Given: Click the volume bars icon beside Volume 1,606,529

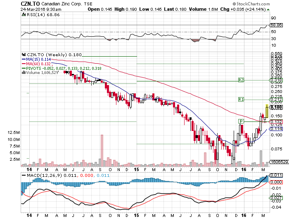Looking at the screenshot, I should click(x=24, y=72).
